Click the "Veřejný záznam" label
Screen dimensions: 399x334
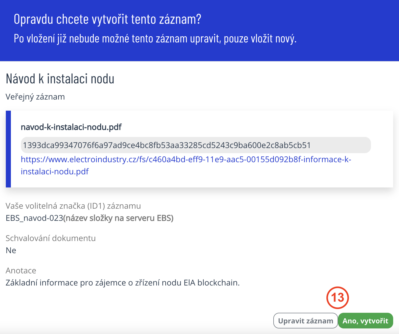(x=35, y=97)
